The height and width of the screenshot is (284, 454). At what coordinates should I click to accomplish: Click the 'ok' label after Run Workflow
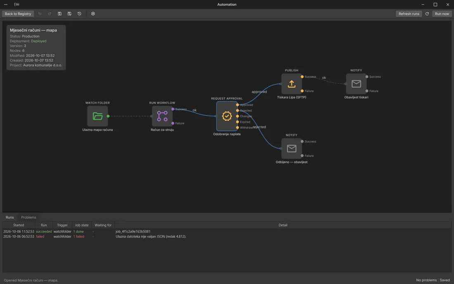coord(194,110)
